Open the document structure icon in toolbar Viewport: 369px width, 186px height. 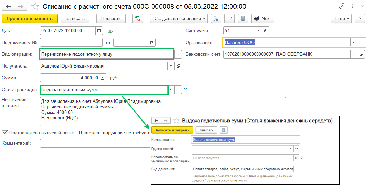coord(216,19)
